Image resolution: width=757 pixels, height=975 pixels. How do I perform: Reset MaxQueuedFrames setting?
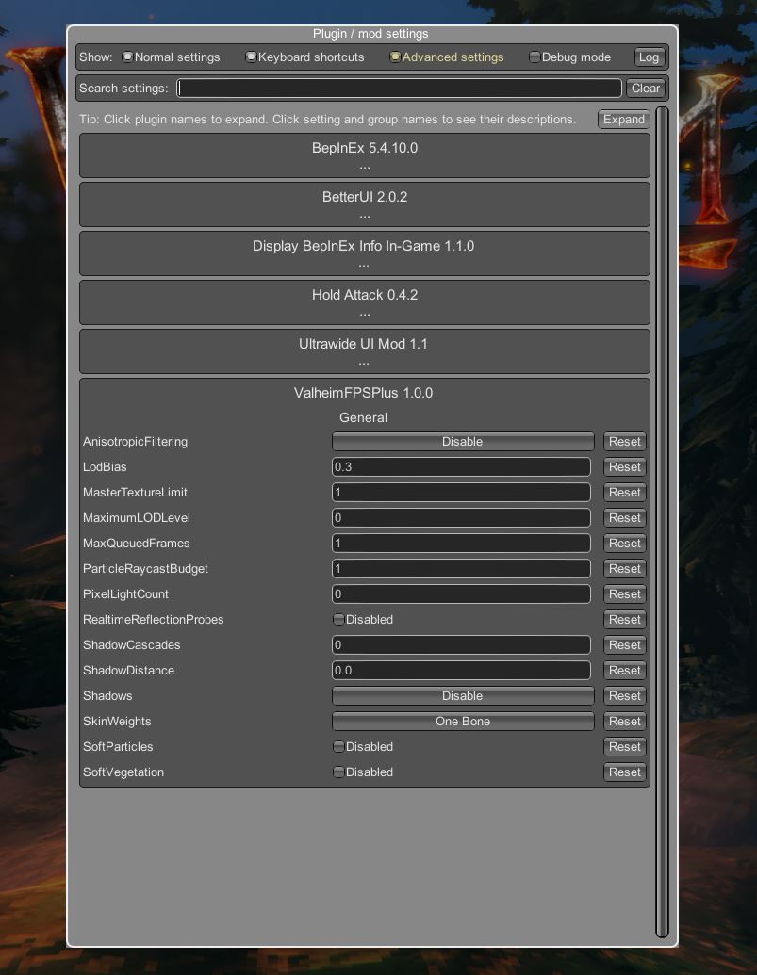tap(624, 544)
